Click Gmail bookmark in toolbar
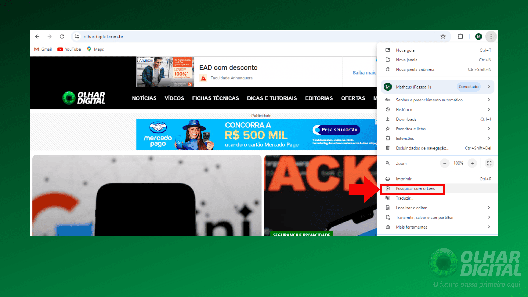The width and height of the screenshot is (528, 297). point(43,49)
